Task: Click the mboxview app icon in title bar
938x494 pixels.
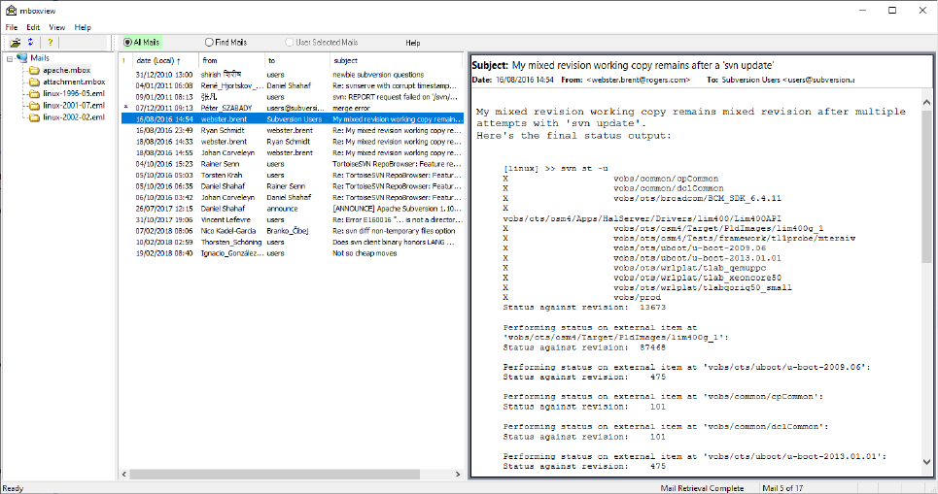Action: pos(11,10)
